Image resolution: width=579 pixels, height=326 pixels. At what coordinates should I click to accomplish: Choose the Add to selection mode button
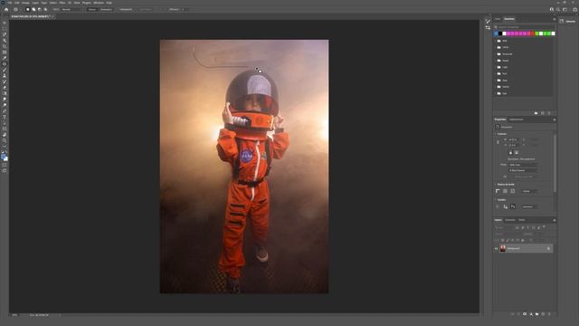tap(33, 9)
